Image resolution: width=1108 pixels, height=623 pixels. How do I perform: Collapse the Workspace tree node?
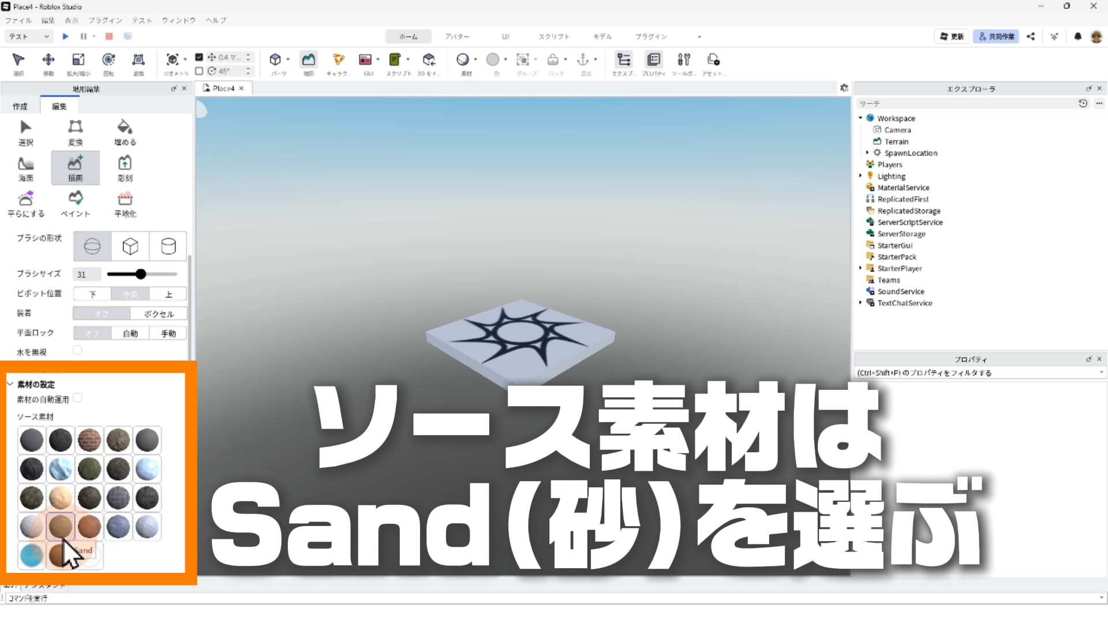click(860, 118)
